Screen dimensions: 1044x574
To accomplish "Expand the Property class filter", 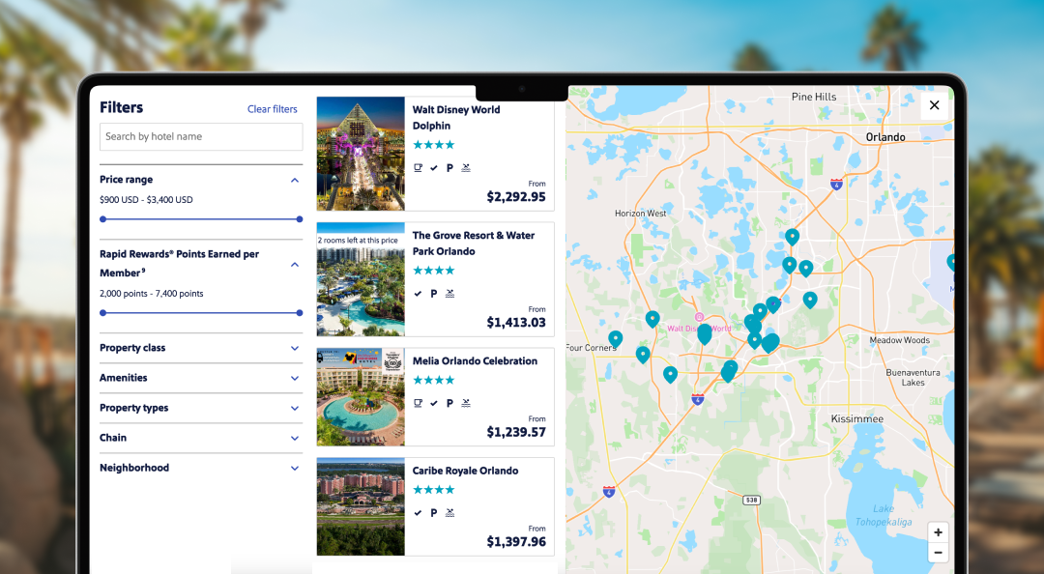I will click(200, 348).
